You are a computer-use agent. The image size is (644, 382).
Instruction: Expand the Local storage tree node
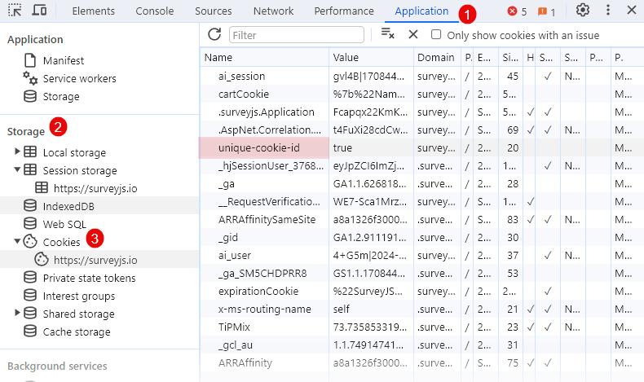click(17, 151)
